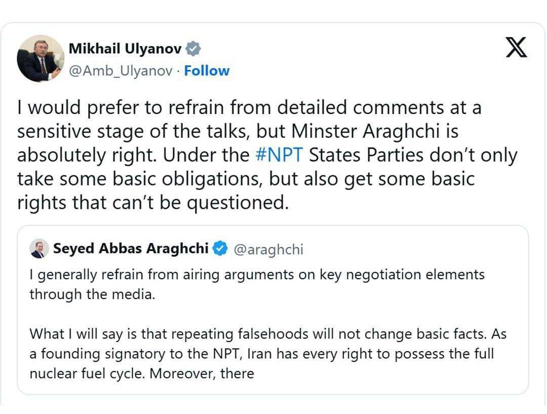Click the words "Minster Araghchi is"
Image resolution: width=547 pixels, height=414 pixels.
pos(385,131)
